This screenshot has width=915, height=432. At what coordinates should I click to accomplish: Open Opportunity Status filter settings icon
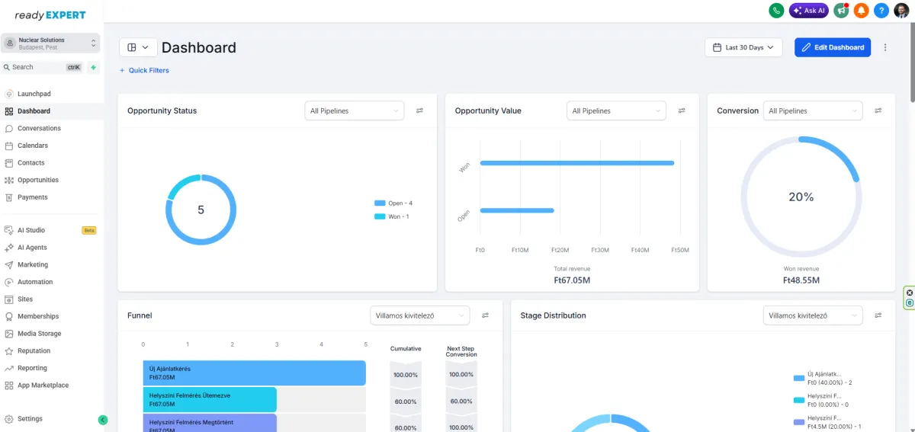(419, 111)
